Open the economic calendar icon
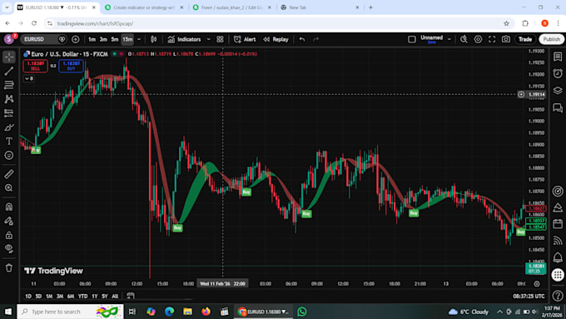 click(558, 224)
